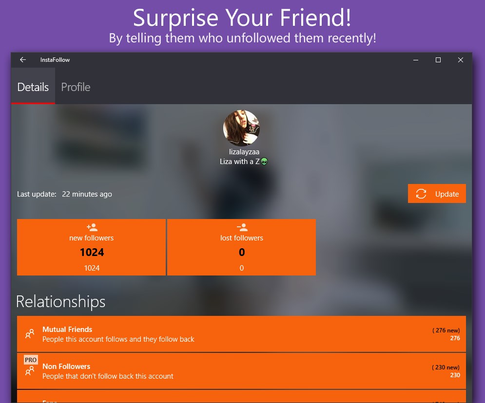The height and width of the screenshot is (403, 485).
Task: Click the PRO badge on Non Followers
Action: [31, 360]
